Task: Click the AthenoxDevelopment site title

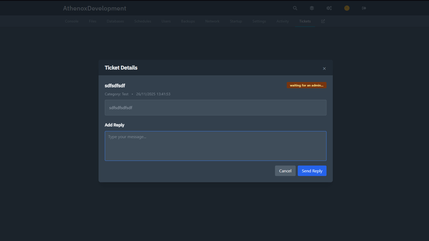Action: point(95,8)
